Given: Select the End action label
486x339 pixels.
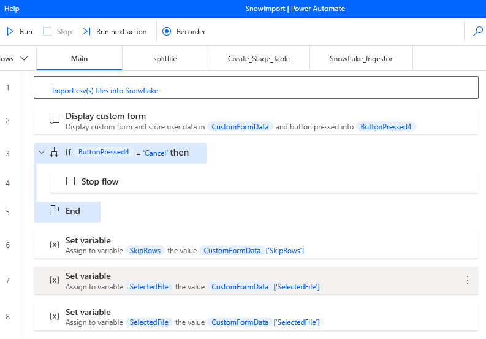Looking at the screenshot, I should (73, 211).
